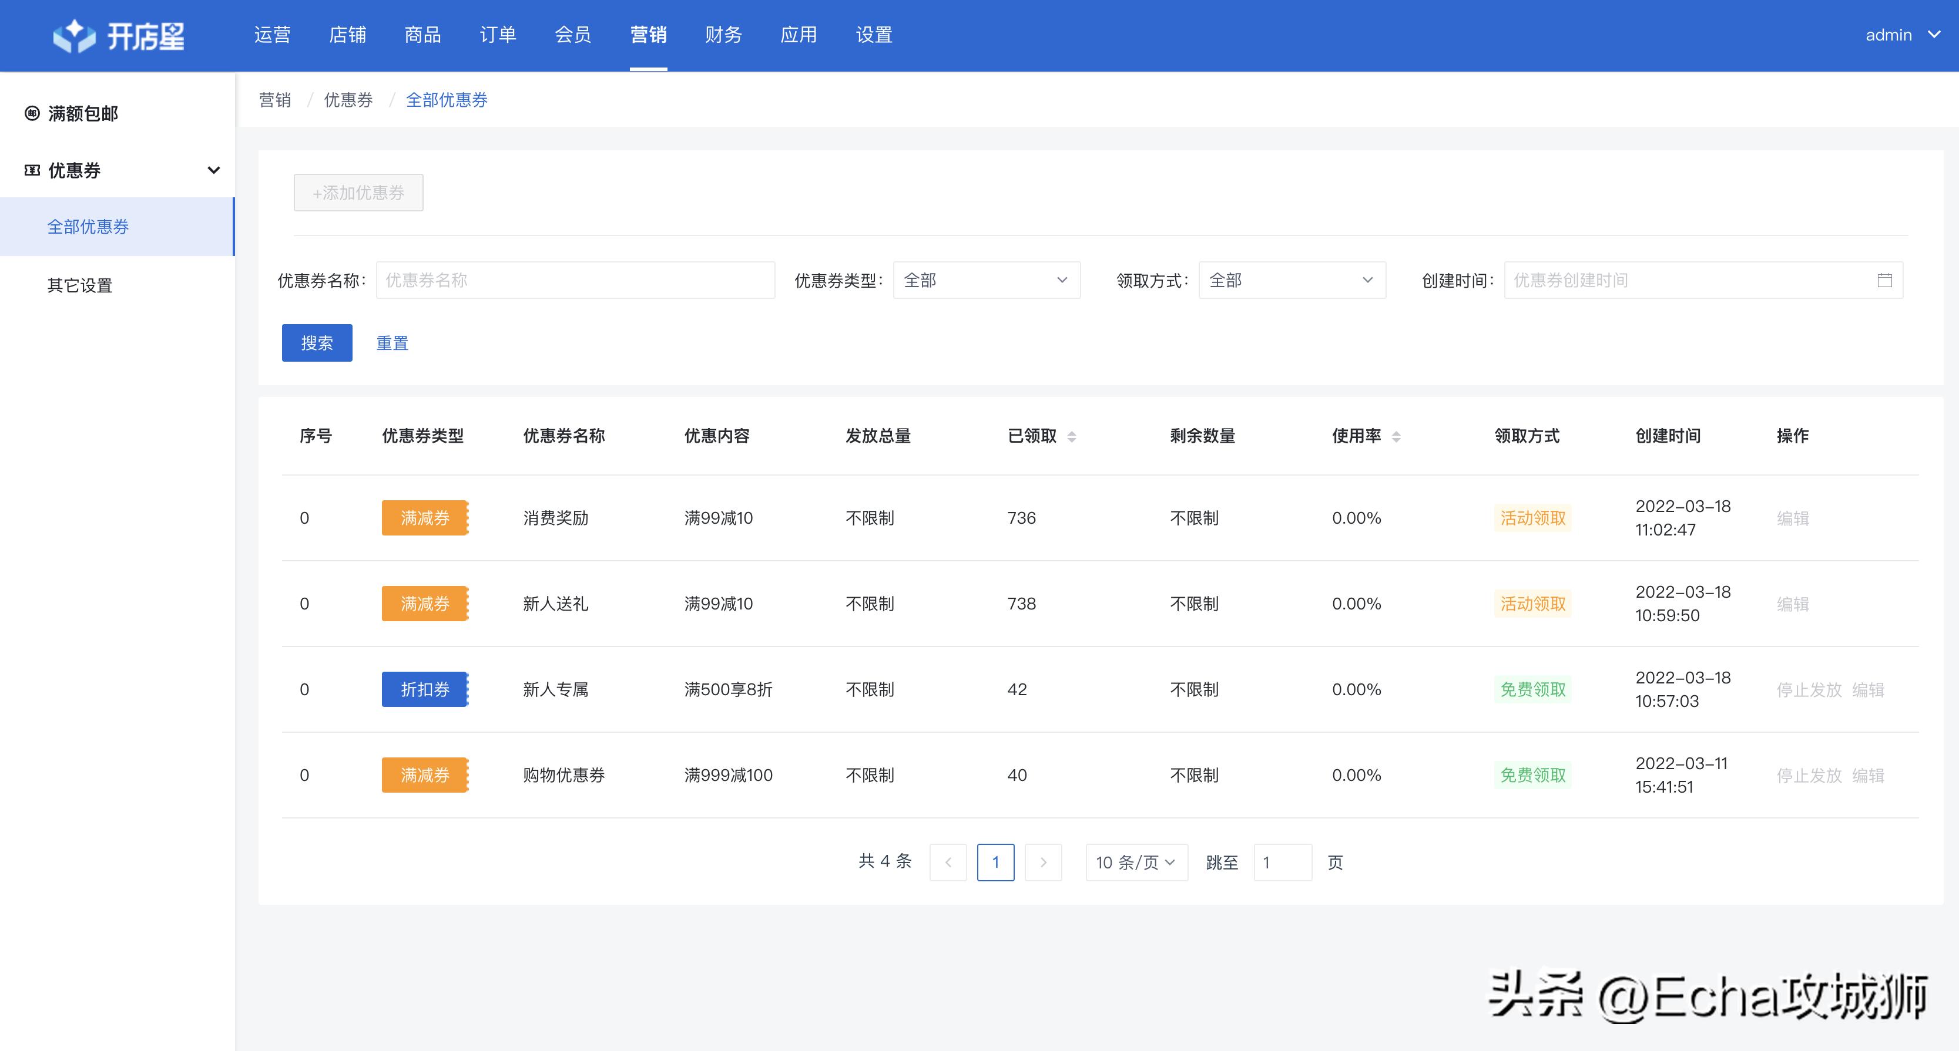Edit the 新人专属 coupon via 编辑

(1869, 689)
